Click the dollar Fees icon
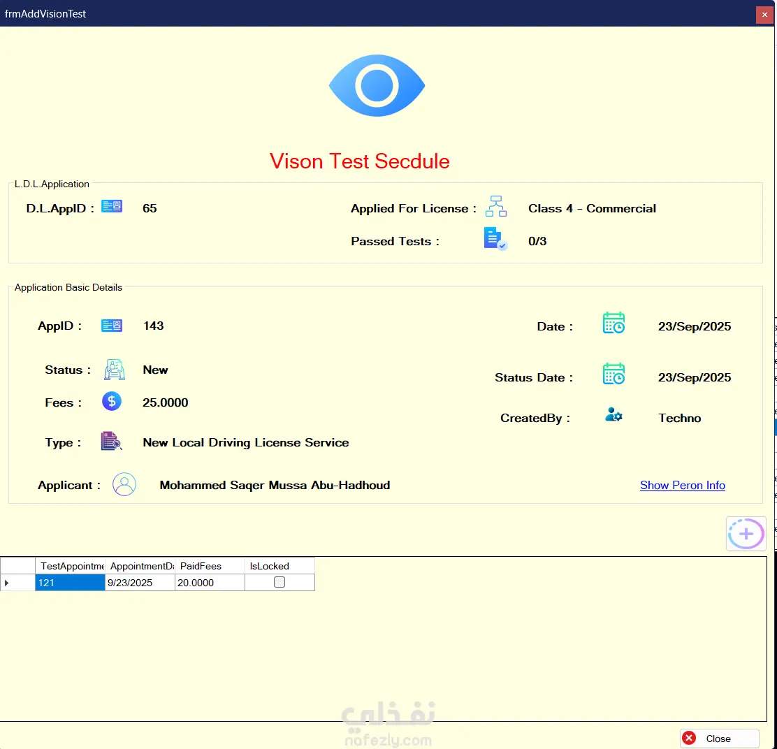This screenshot has width=777, height=749. (x=112, y=401)
